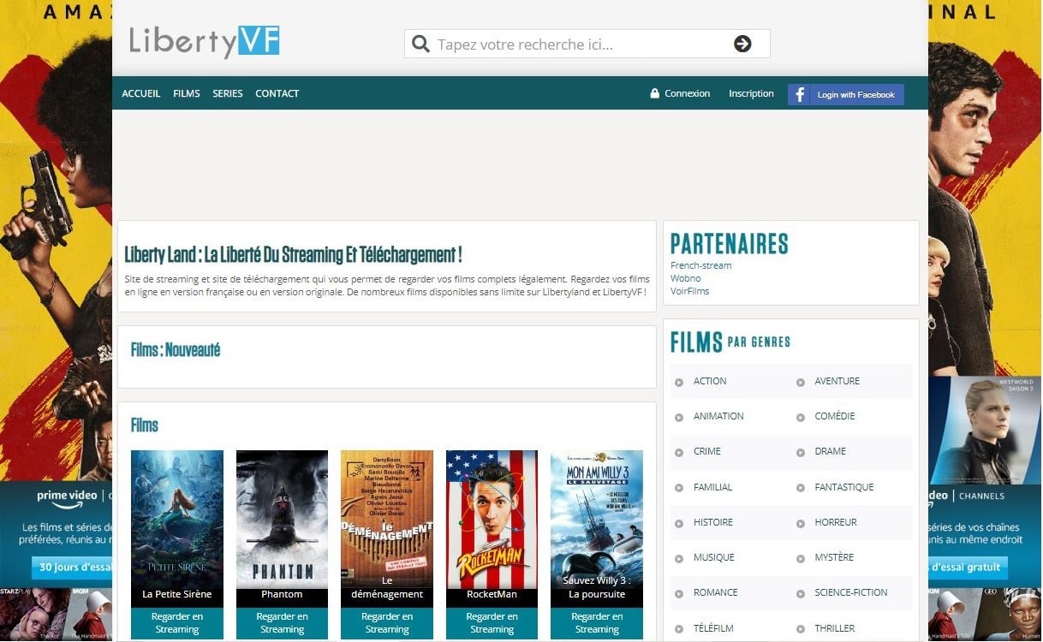The height and width of the screenshot is (642, 1043).
Task: Click the 30 jours d'essai ad button
Action: click(x=73, y=568)
